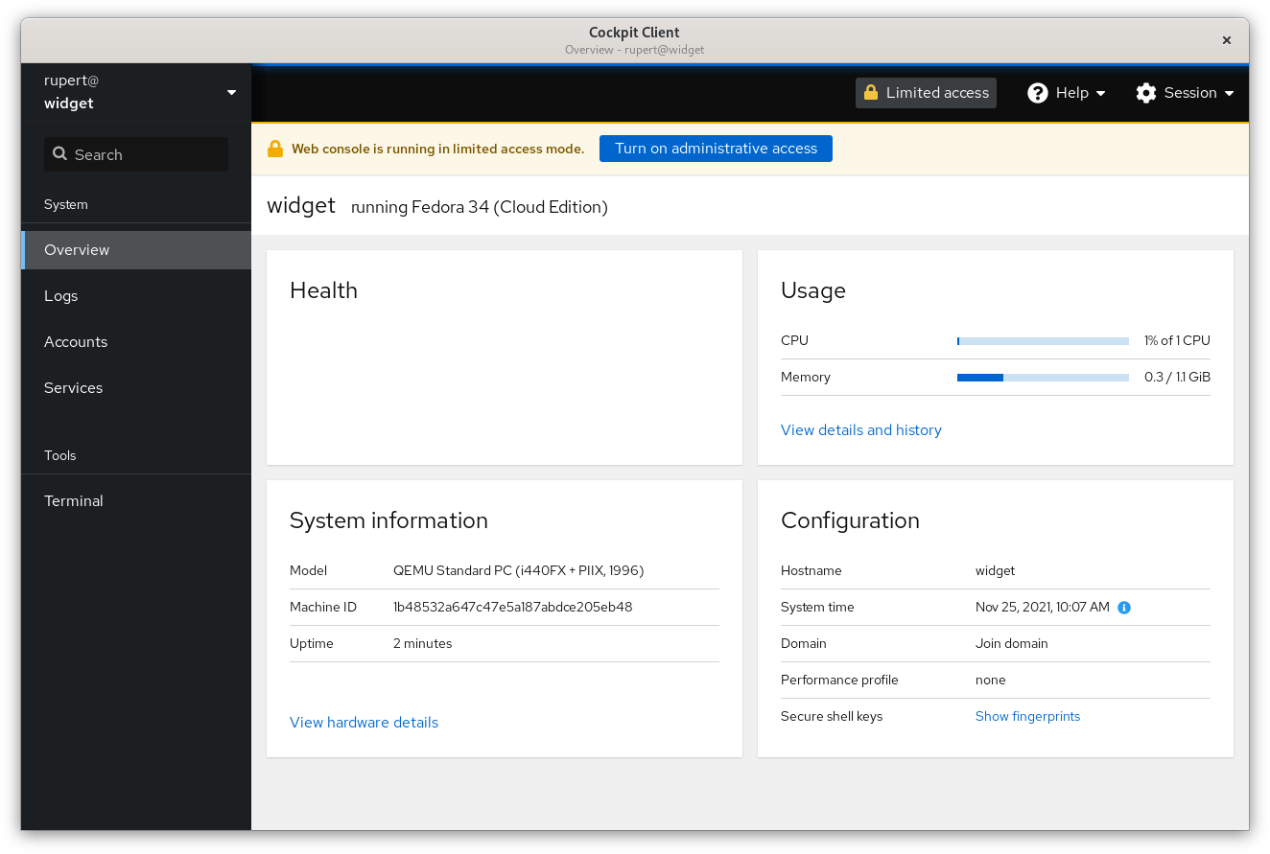This screenshot has height=854, width=1270.
Task: Open the Accounts page
Action: 76,341
